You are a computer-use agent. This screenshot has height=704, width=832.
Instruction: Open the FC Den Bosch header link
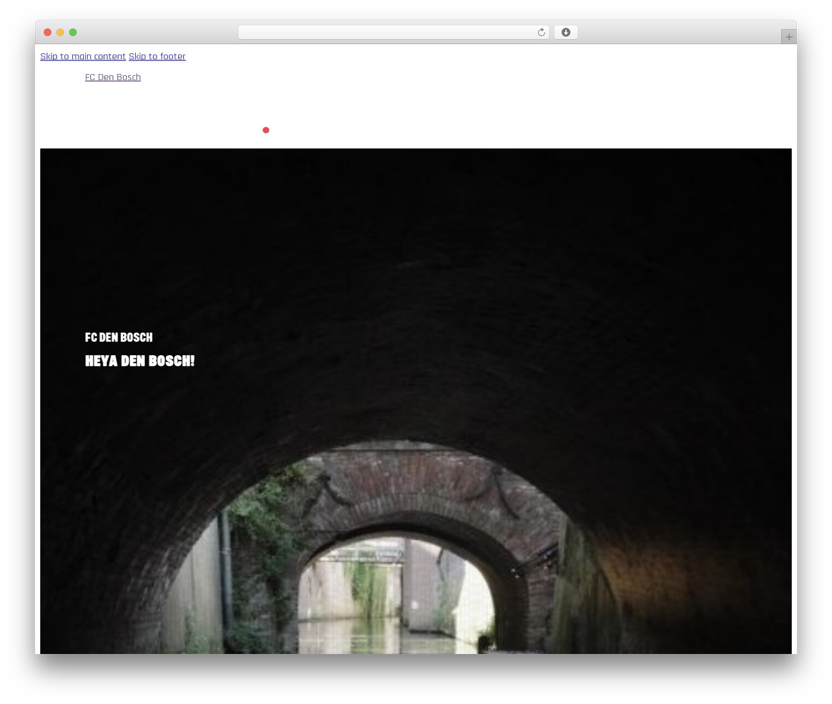coord(113,77)
